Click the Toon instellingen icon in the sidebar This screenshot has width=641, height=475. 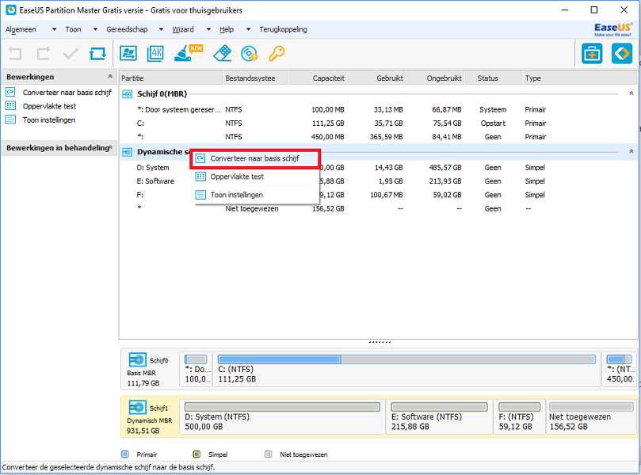10,120
